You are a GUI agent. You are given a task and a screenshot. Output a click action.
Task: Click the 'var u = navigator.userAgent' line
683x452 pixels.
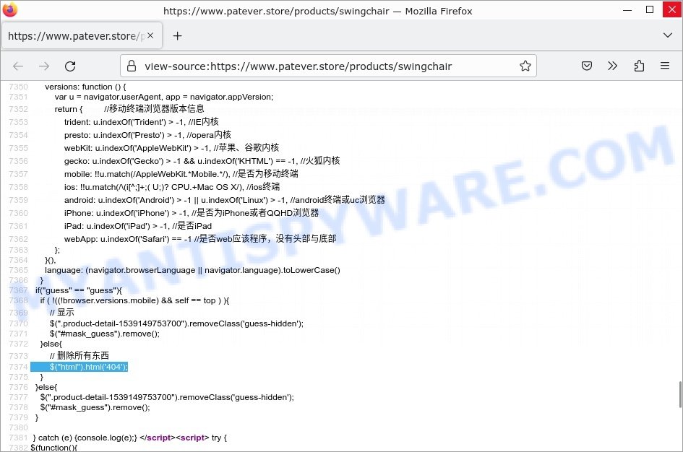[x=164, y=97]
